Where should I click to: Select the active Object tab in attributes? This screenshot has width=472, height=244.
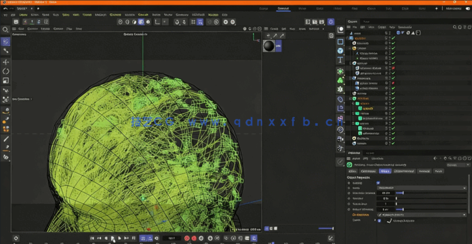385,171
